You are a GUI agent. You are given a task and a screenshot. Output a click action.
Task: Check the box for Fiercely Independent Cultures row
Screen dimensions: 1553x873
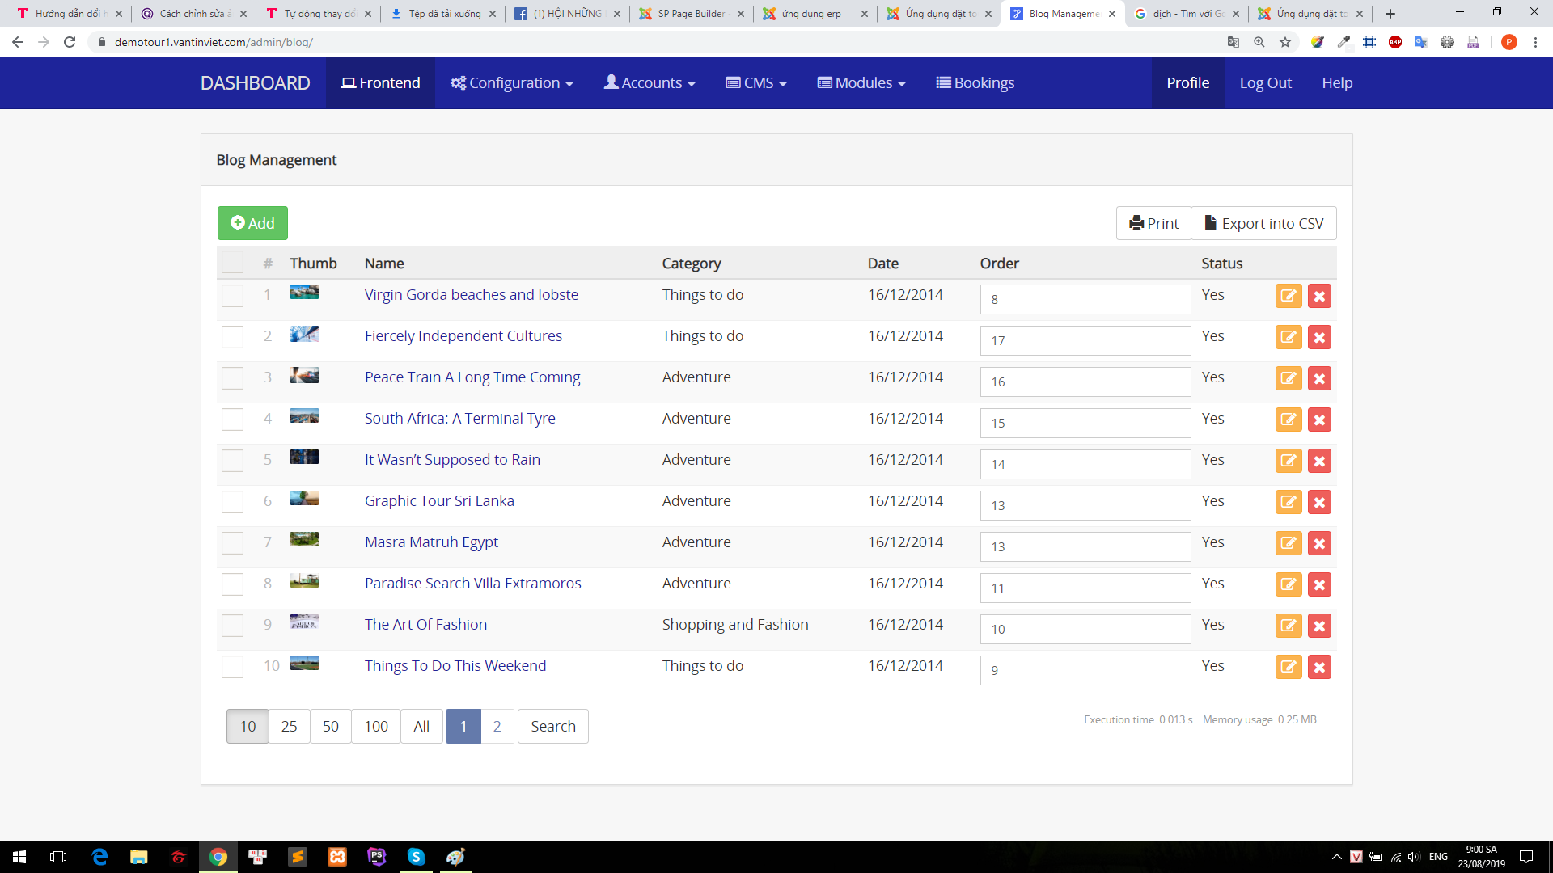click(x=232, y=337)
